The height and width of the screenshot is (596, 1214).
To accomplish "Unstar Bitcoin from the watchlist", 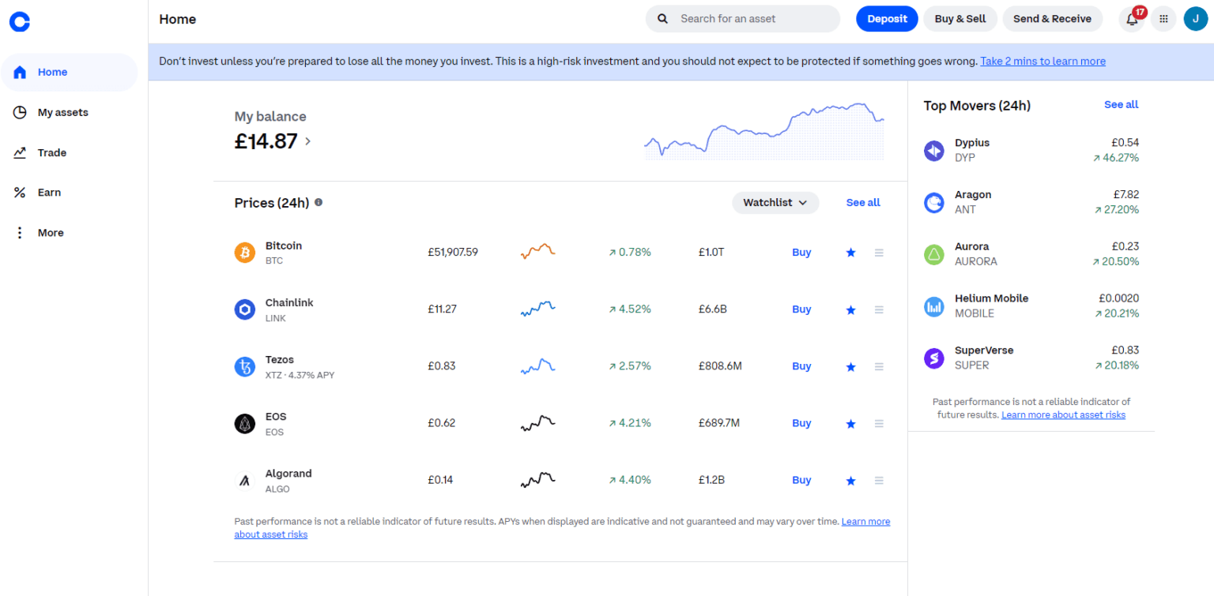I will click(x=850, y=253).
